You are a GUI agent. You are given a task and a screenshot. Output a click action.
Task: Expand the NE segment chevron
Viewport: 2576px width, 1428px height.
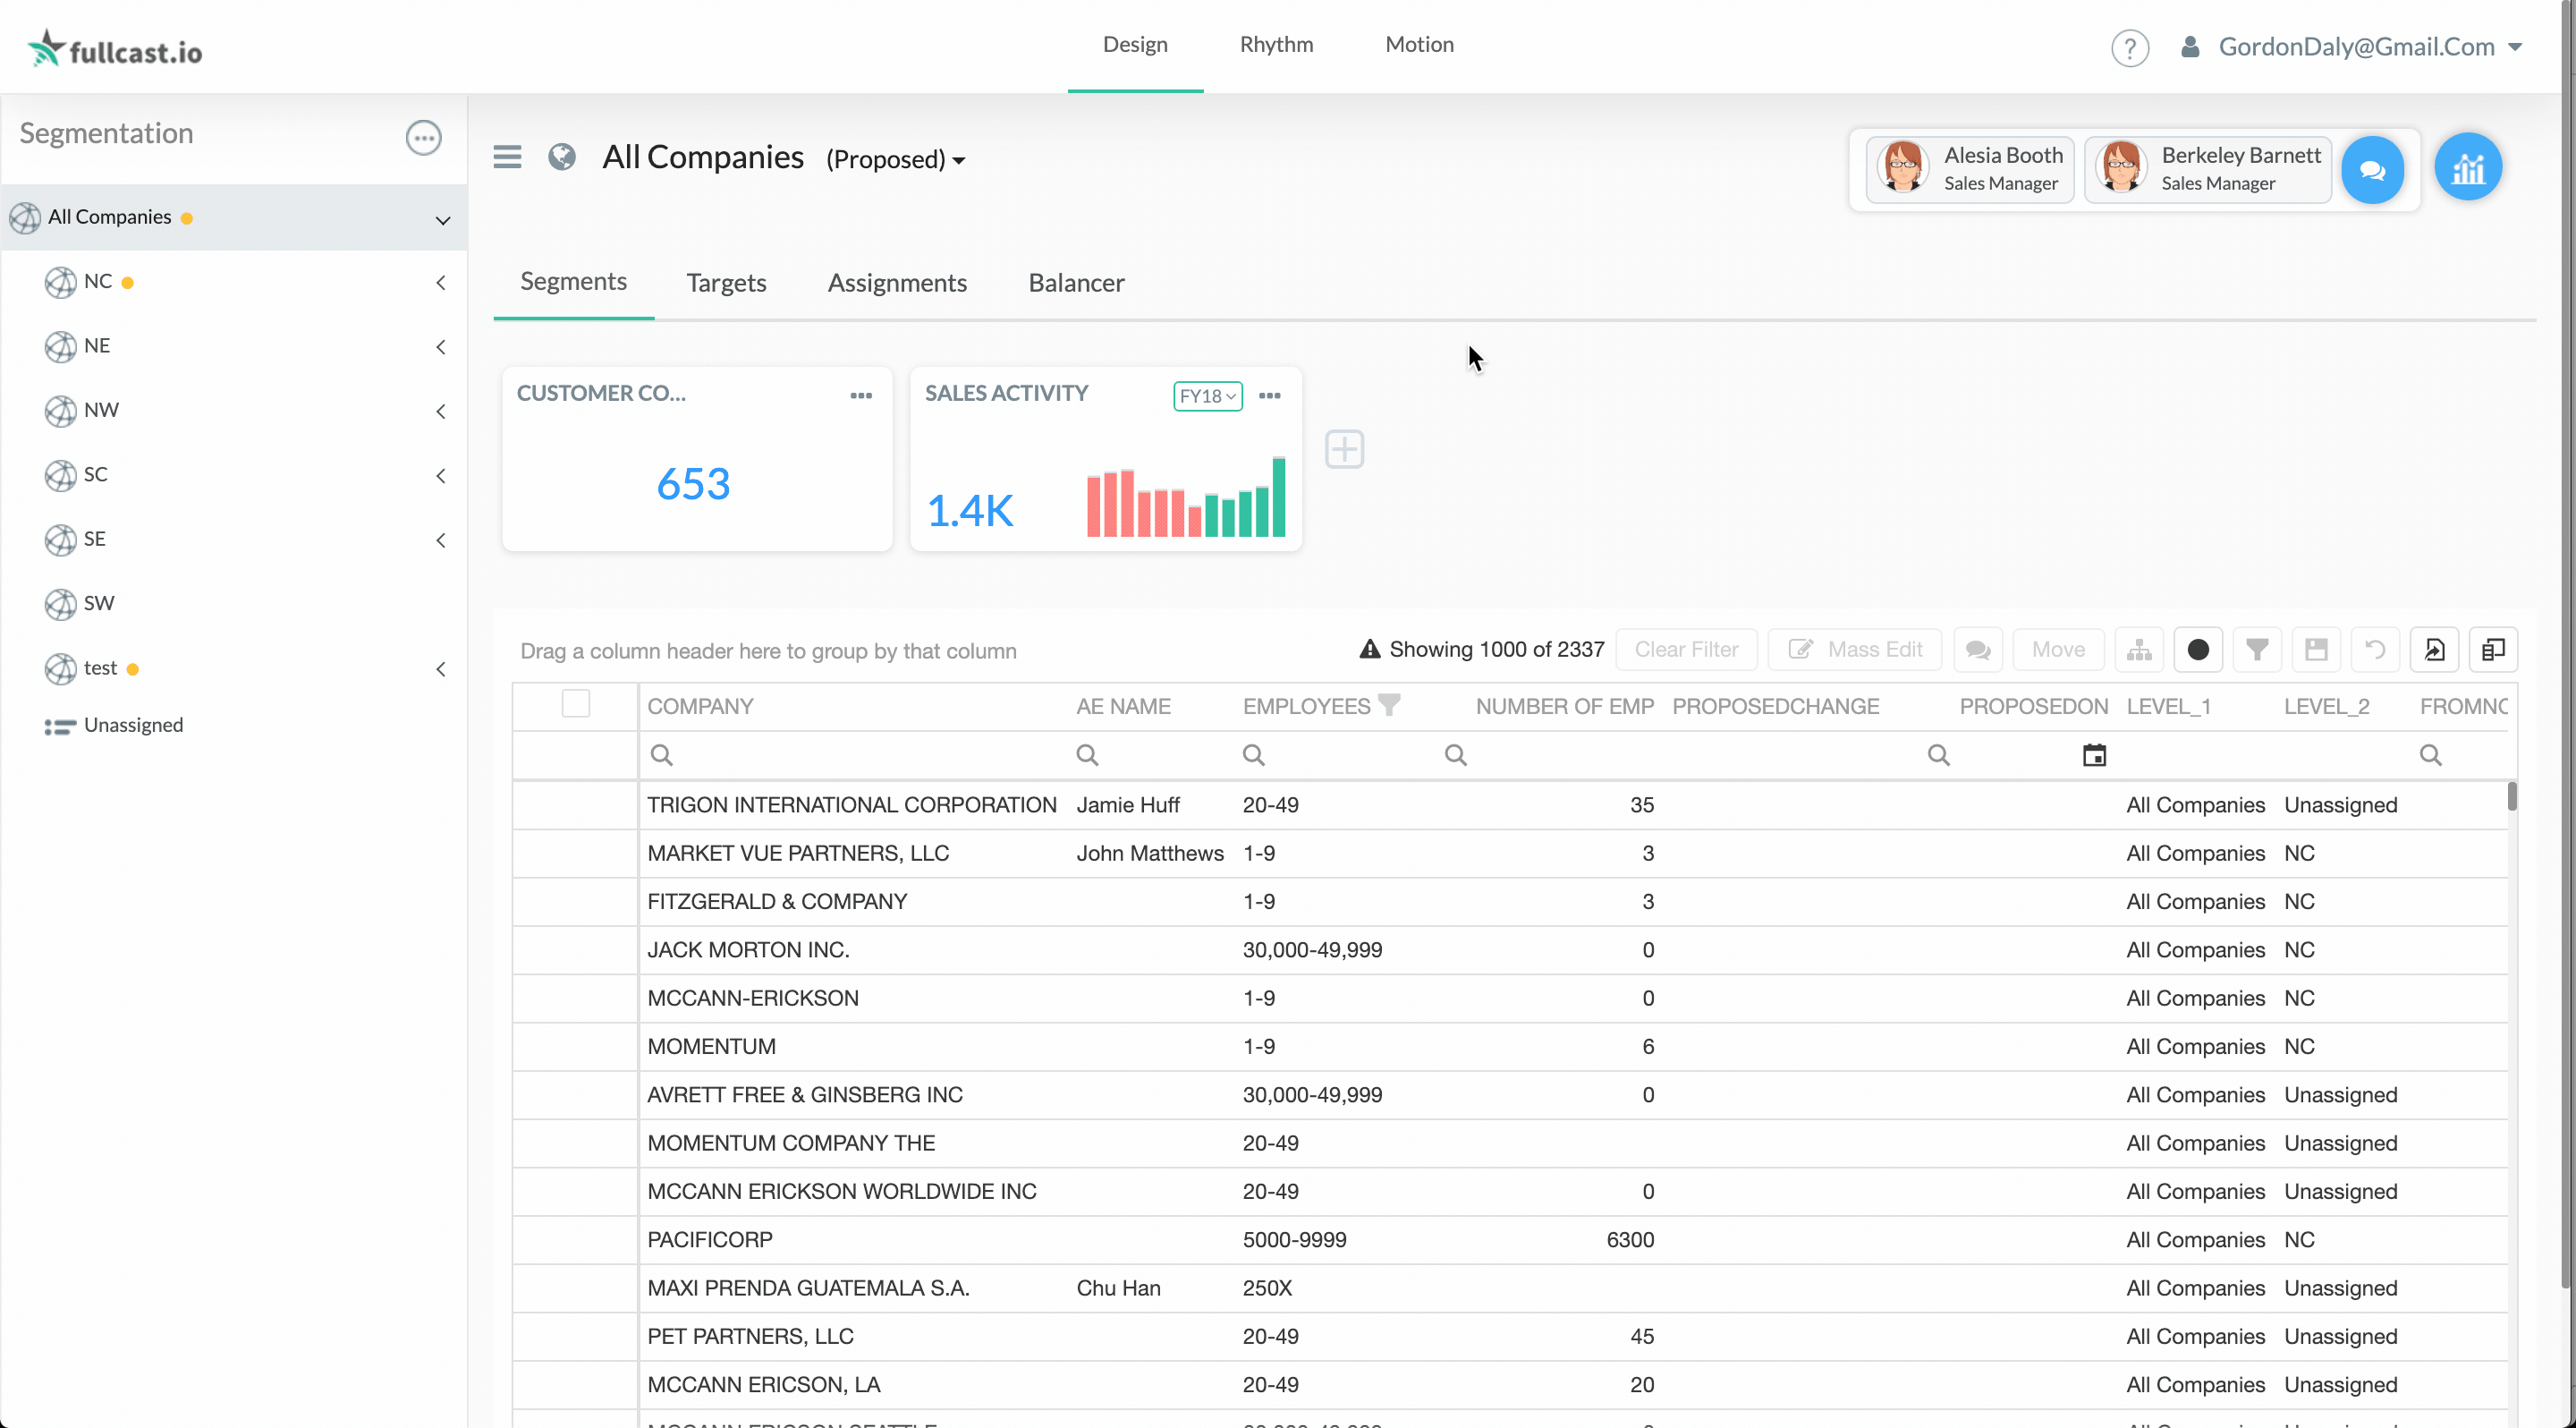tap(441, 347)
